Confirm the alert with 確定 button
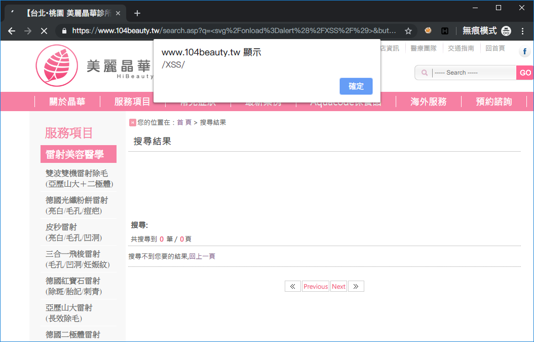This screenshot has width=534, height=342. (356, 86)
